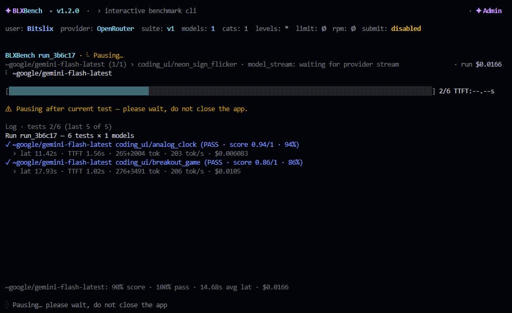Click the yellow Pausing… status text
Screen dimensions: 512x313
(x=108, y=56)
